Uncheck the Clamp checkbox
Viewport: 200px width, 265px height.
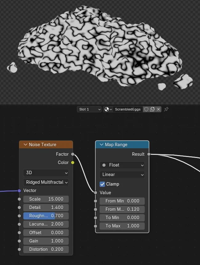point(102,184)
